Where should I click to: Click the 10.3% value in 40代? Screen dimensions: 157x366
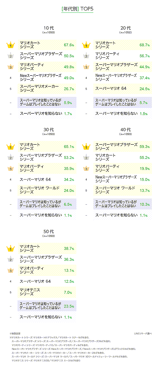pos(144,205)
